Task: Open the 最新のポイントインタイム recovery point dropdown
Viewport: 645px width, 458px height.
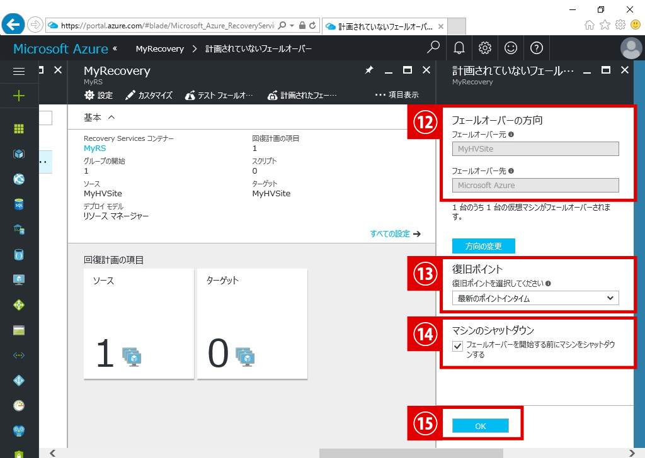Action: click(535, 298)
